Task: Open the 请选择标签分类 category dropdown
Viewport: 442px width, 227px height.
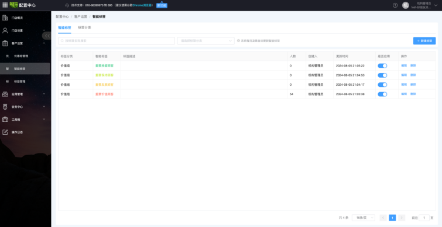Action: pos(205,41)
